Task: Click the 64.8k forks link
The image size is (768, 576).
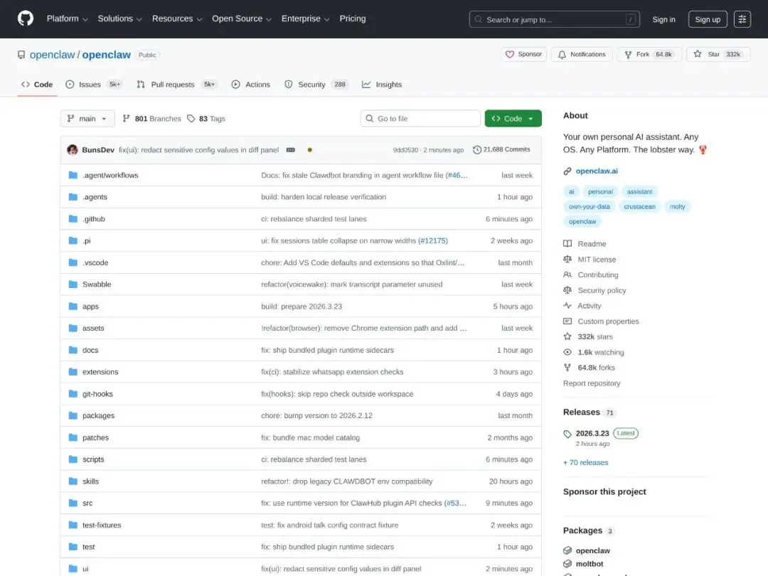Action: [x=596, y=368]
